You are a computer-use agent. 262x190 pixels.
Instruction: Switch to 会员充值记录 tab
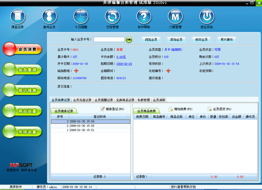pyautogui.click(x=82, y=100)
